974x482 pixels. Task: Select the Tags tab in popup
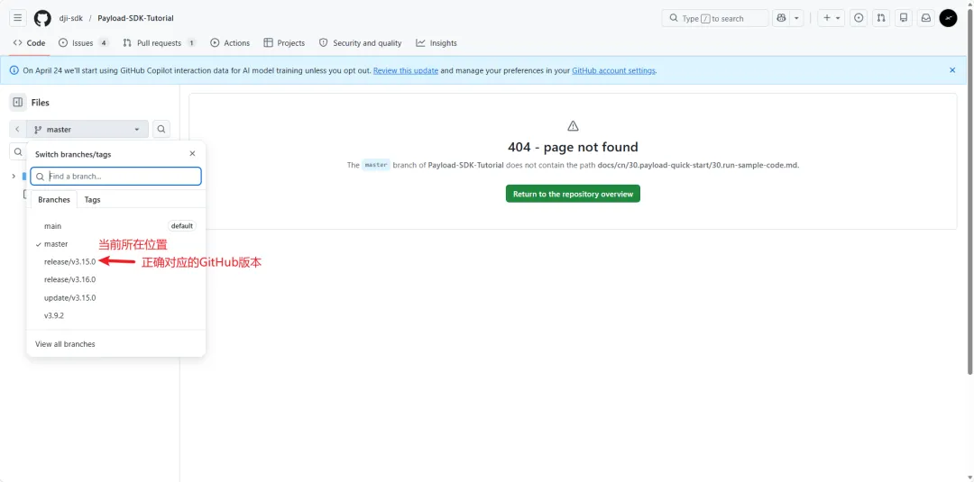click(x=93, y=199)
